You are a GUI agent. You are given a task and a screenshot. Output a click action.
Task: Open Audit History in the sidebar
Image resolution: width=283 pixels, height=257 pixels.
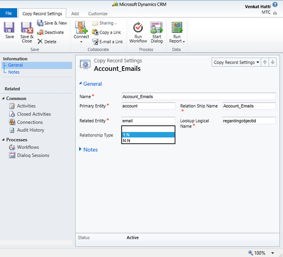pos(30,130)
